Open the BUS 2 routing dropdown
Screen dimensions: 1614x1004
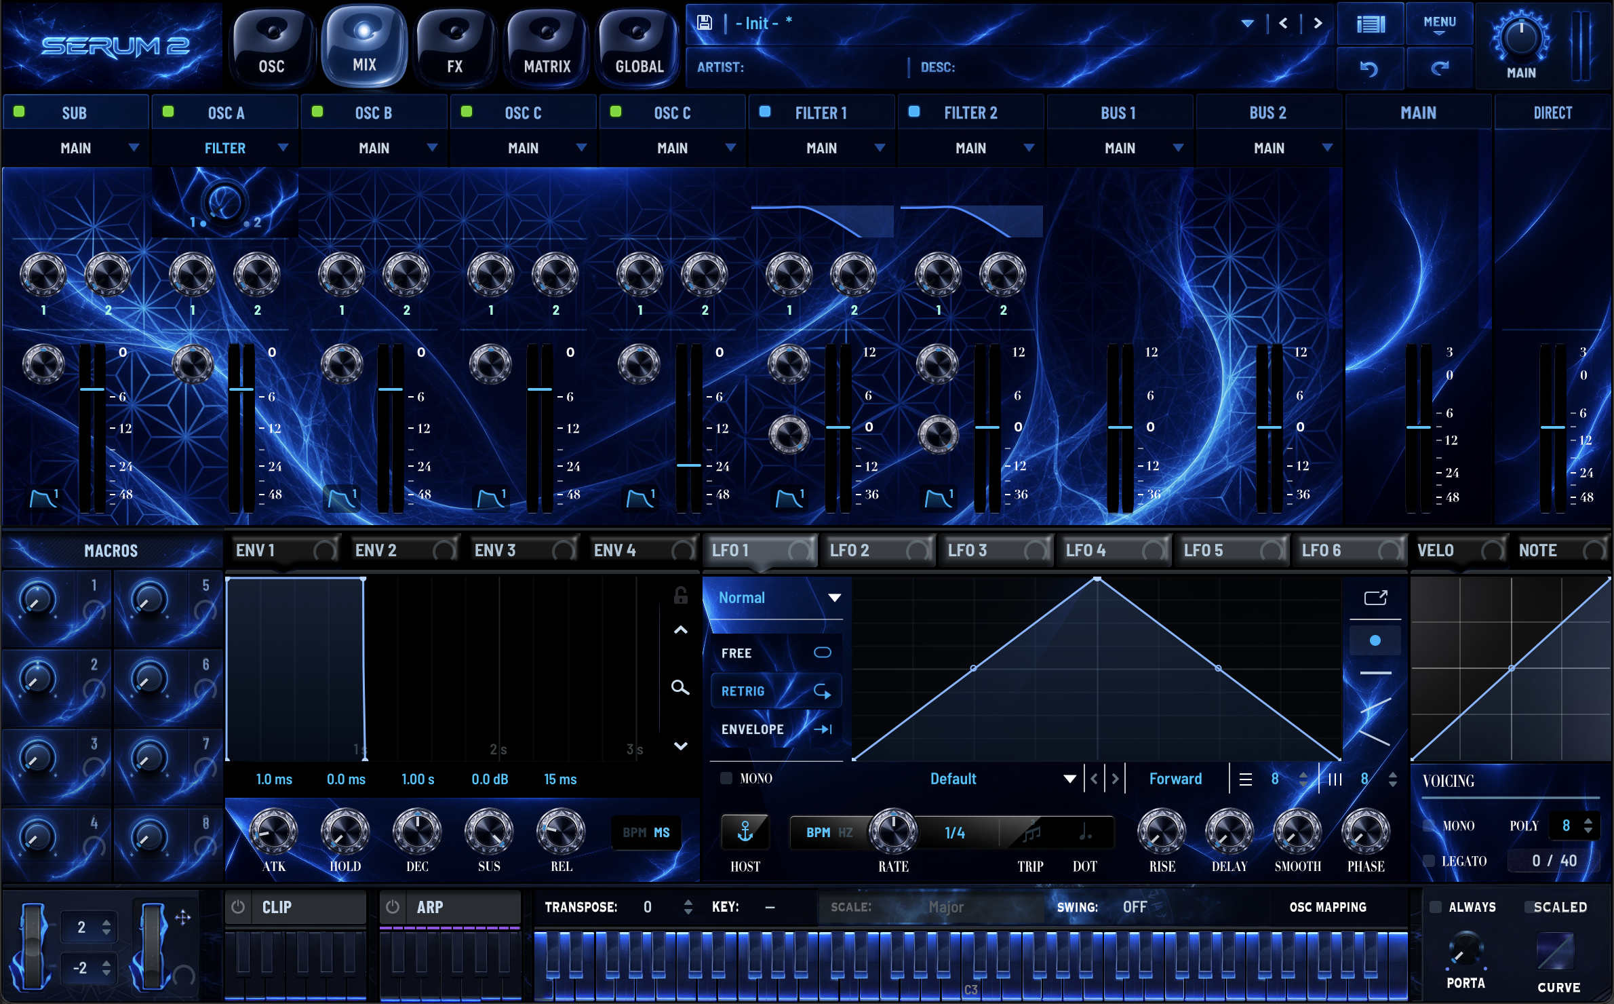point(1269,148)
